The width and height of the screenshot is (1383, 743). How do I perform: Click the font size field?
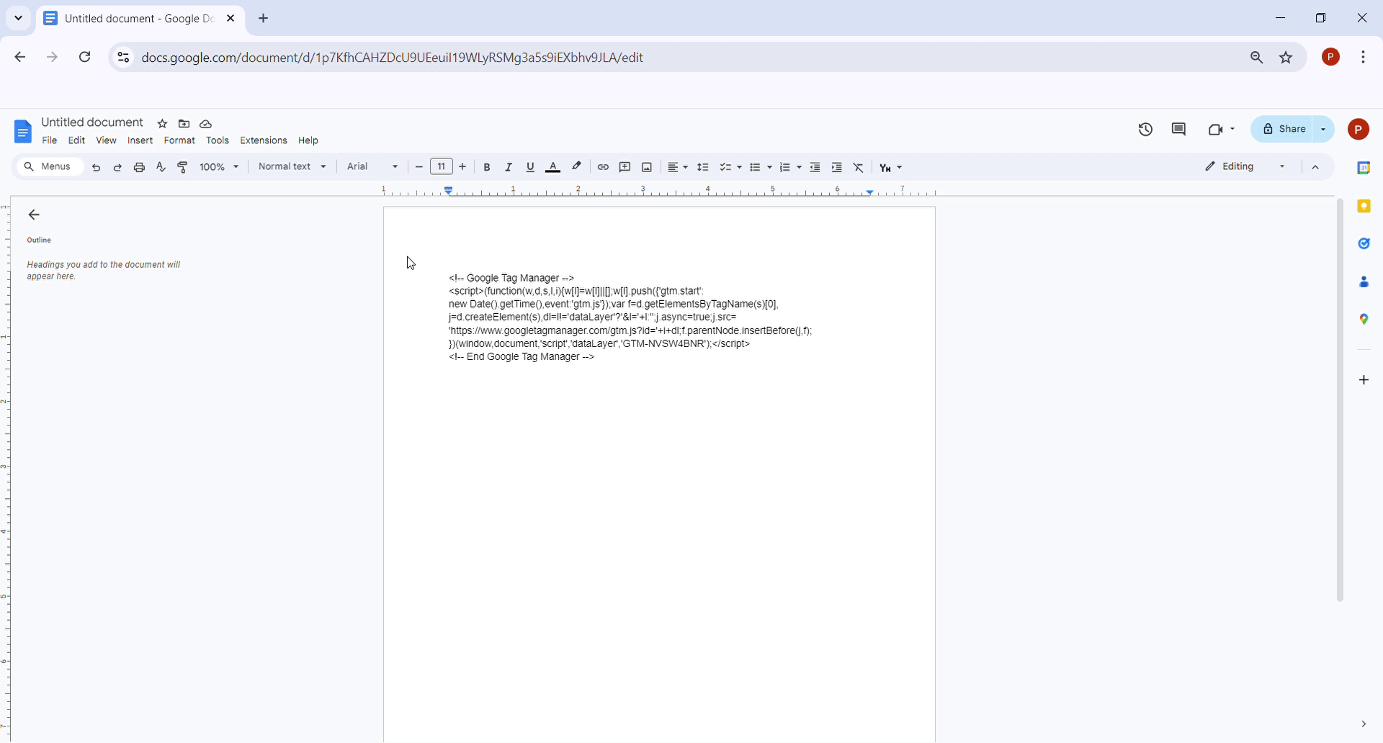442,167
